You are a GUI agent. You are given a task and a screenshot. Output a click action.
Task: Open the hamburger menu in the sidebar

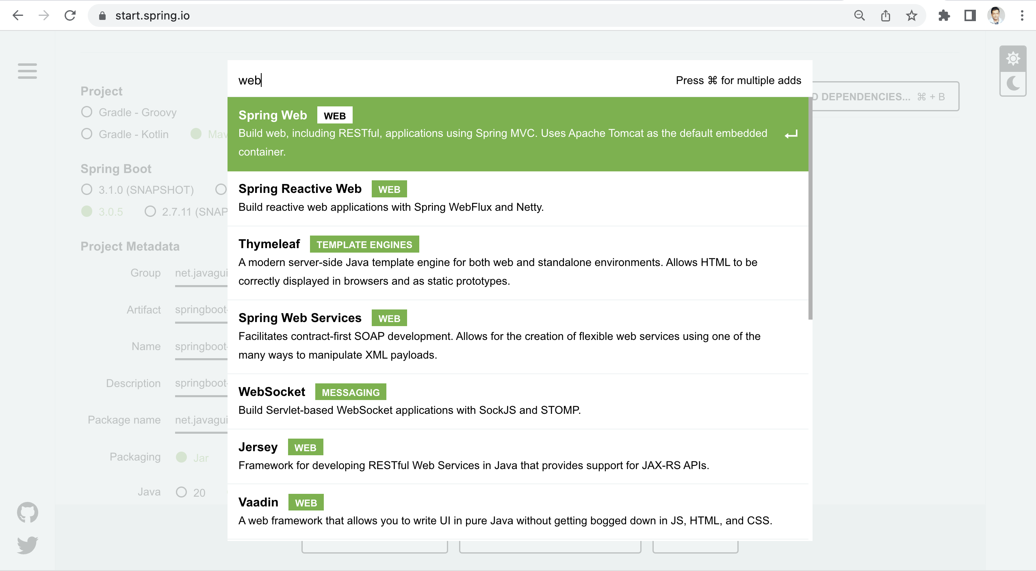click(x=27, y=71)
